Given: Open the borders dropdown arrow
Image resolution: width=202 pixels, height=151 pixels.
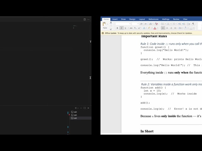Looking at the screenshot, I should click(x=194, y=28).
